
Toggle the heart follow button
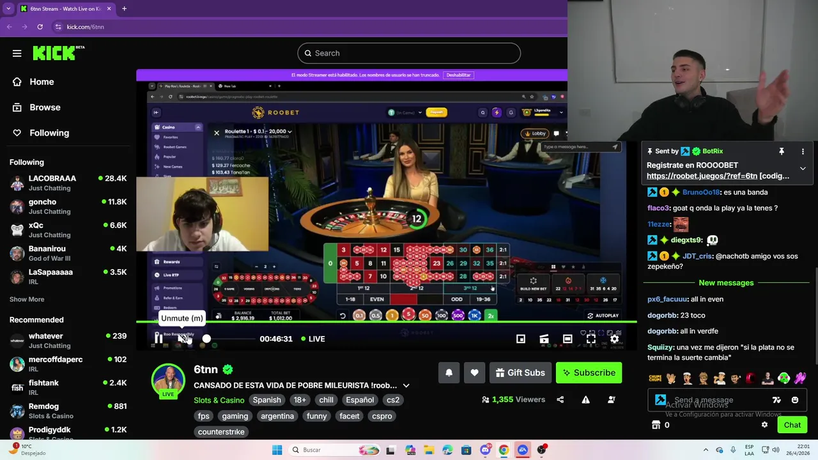point(474,373)
